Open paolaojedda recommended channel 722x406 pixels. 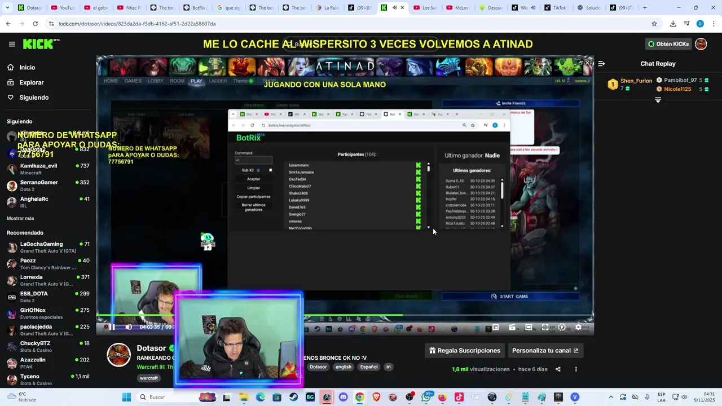(x=48, y=330)
